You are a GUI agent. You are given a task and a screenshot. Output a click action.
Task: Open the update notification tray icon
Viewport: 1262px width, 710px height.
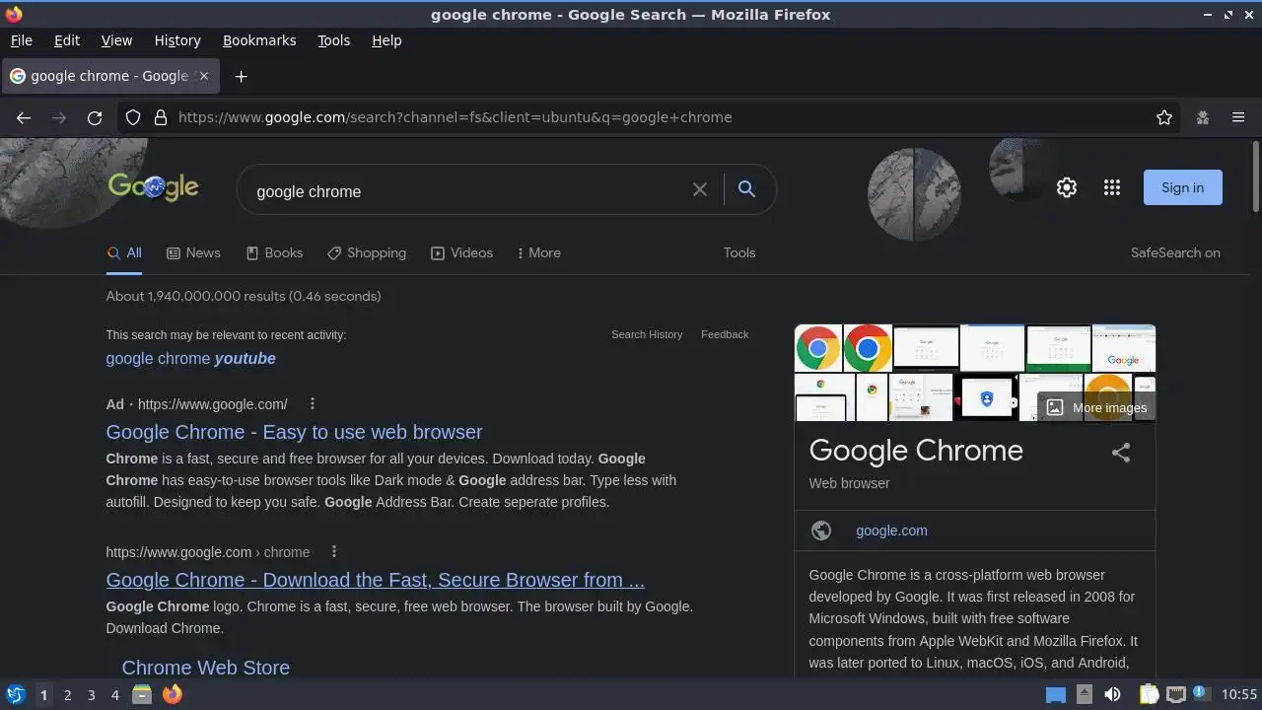coord(1201,693)
